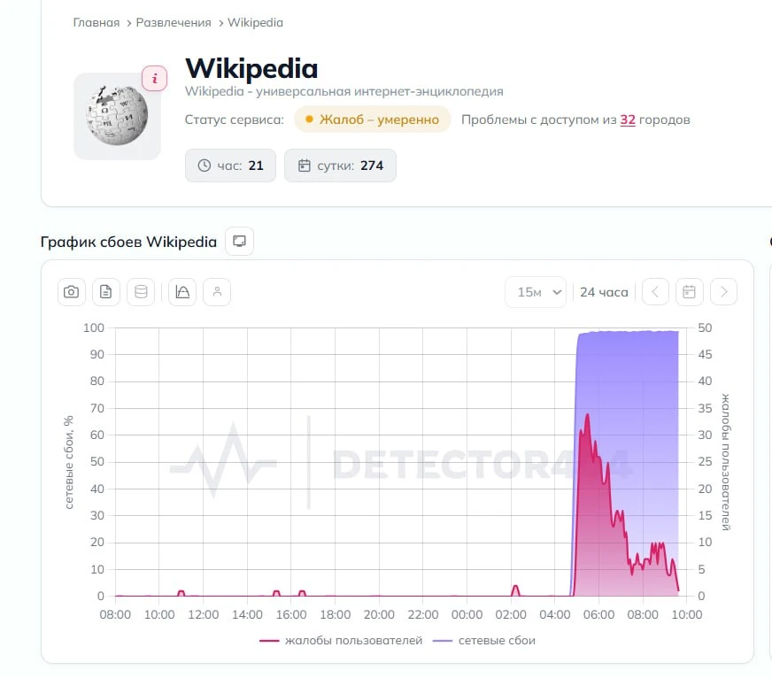The width and height of the screenshot is (772, 678).
Task: Click the camera screenshot icon
Action: pos(72,292)
